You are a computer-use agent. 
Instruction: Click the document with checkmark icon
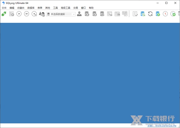[135, 14]
